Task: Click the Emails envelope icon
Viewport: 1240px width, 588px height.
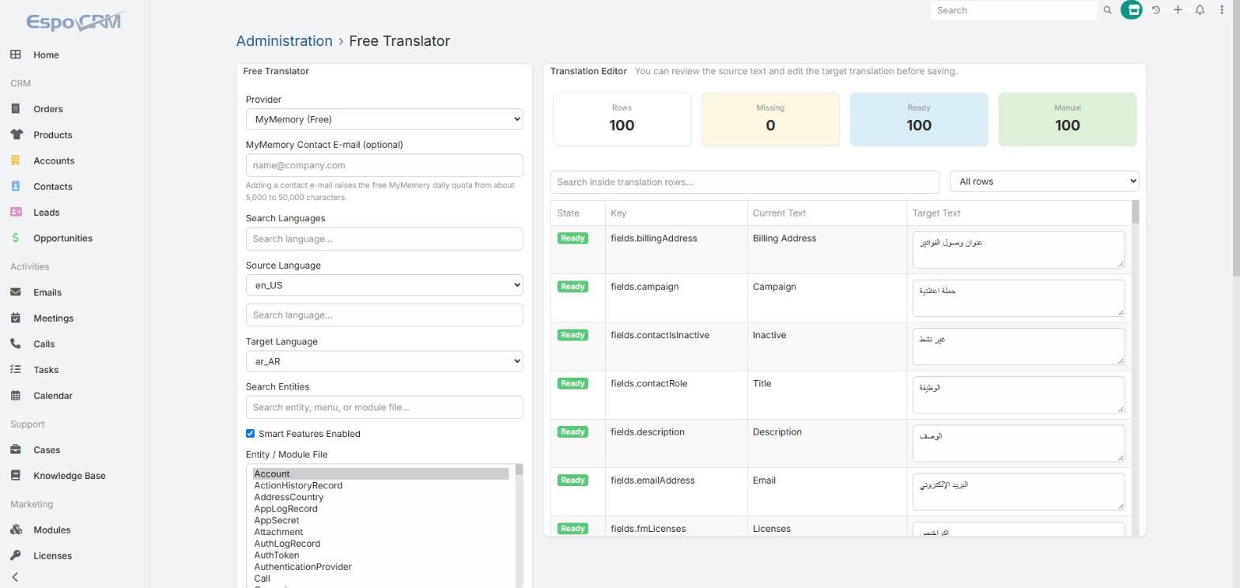Action: [x=15, y=292]
